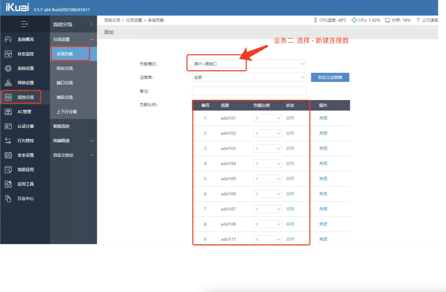Go to 系统概况 in sidebar
The image size is (446, 292).
[x=25, y=39]
